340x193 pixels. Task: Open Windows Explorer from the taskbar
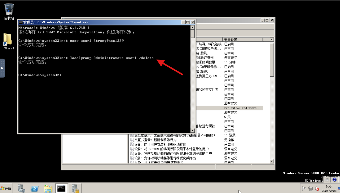point(48,188)
